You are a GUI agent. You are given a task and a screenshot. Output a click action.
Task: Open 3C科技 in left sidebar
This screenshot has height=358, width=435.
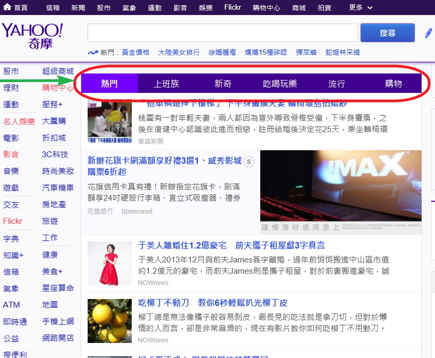coord(55,155)
